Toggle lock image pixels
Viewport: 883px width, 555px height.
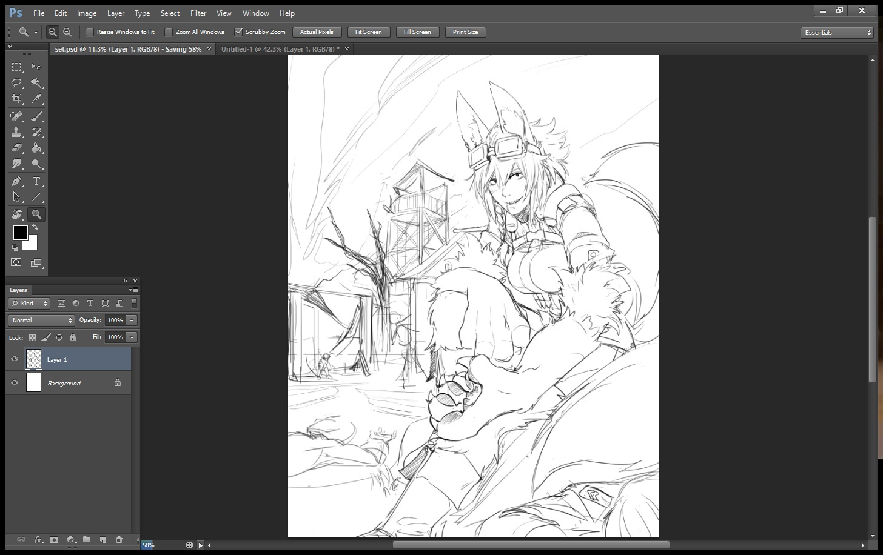[x=46, y=337]
